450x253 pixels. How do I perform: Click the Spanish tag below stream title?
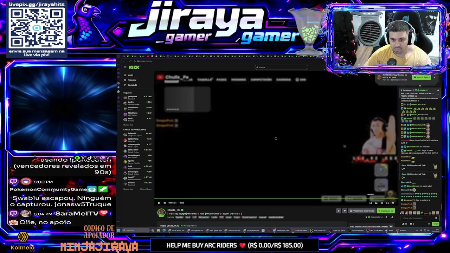(179, 217)
